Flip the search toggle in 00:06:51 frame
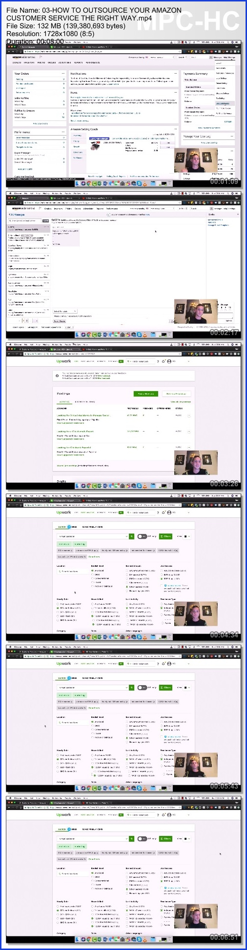 142,839
